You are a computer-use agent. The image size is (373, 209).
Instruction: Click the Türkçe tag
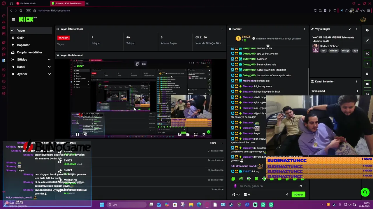[345, 51]
